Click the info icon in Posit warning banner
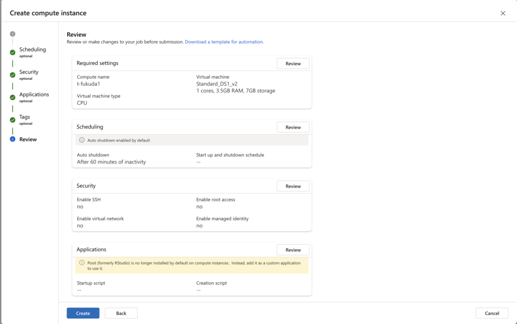Image resolution: width=517 pixels, height=324 pixels. pyautogui.click(x=82, y=262)
